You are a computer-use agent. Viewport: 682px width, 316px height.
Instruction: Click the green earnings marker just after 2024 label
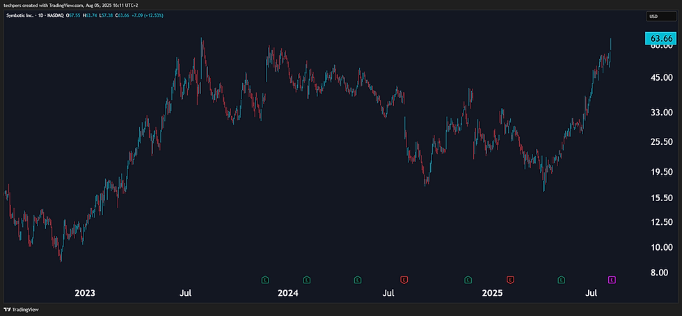tap(307, 279)
